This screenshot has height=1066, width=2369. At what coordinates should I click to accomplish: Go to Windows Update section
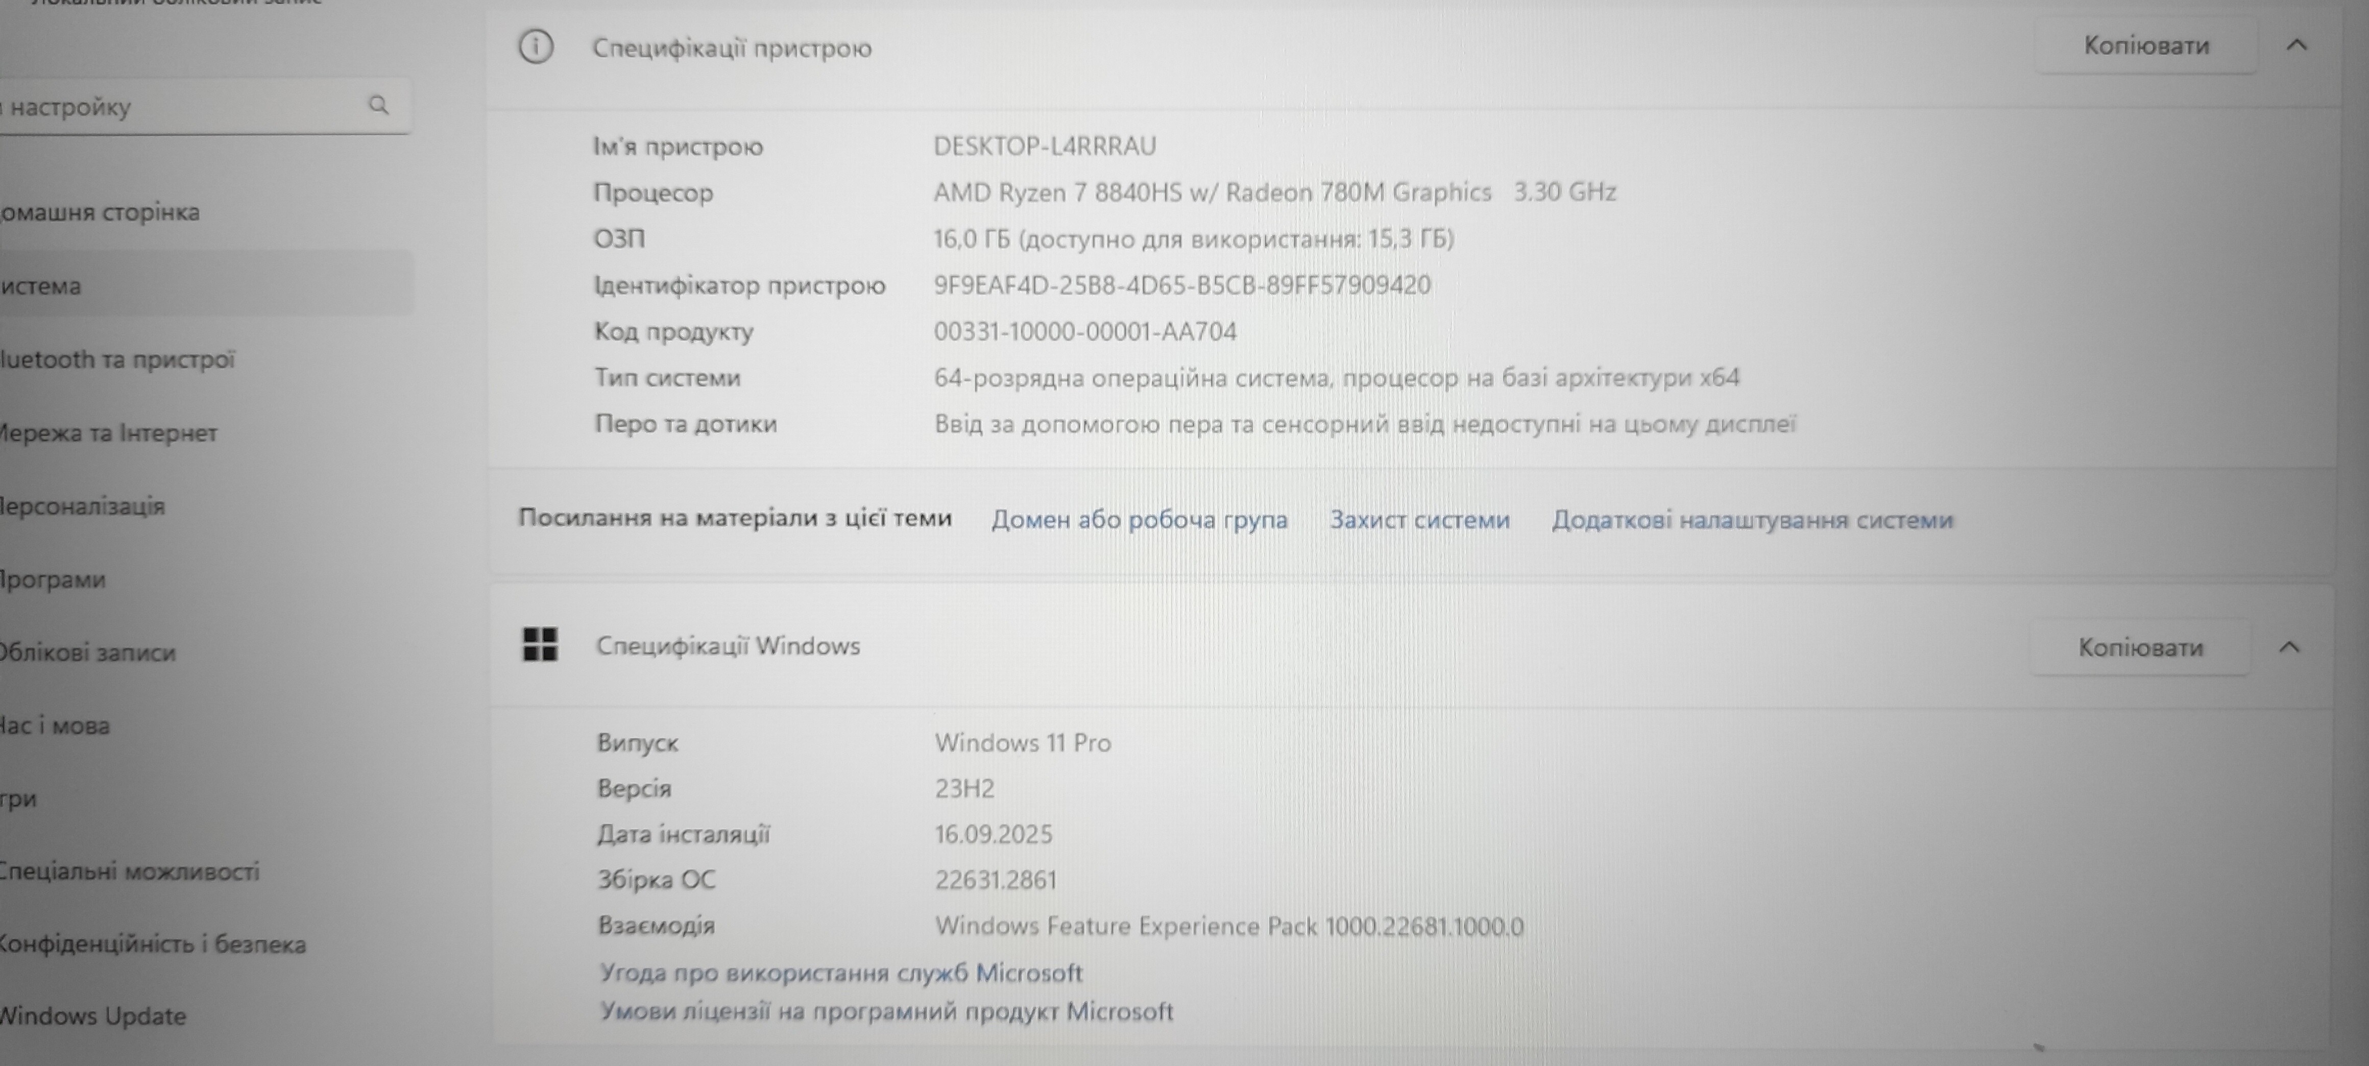click(92, 1016)
